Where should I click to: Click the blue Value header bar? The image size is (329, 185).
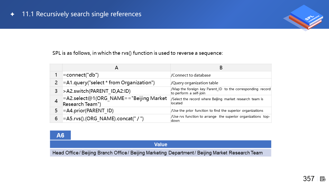160,144
